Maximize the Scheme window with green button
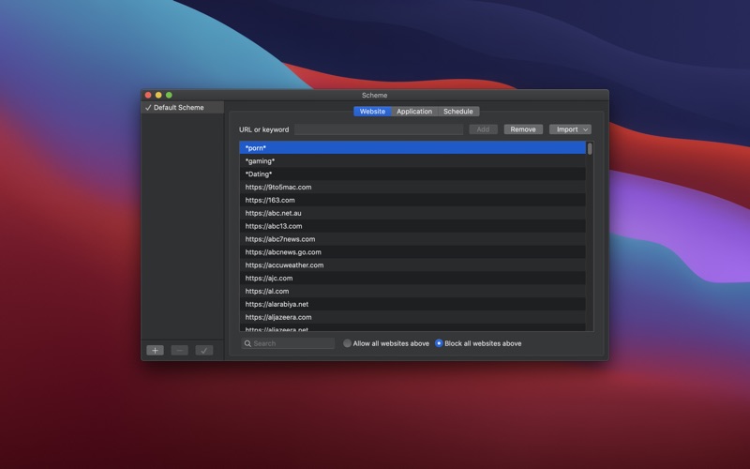The width and height of the screenshot is (750, 469). pyautogui.click(x=169, y=96)
